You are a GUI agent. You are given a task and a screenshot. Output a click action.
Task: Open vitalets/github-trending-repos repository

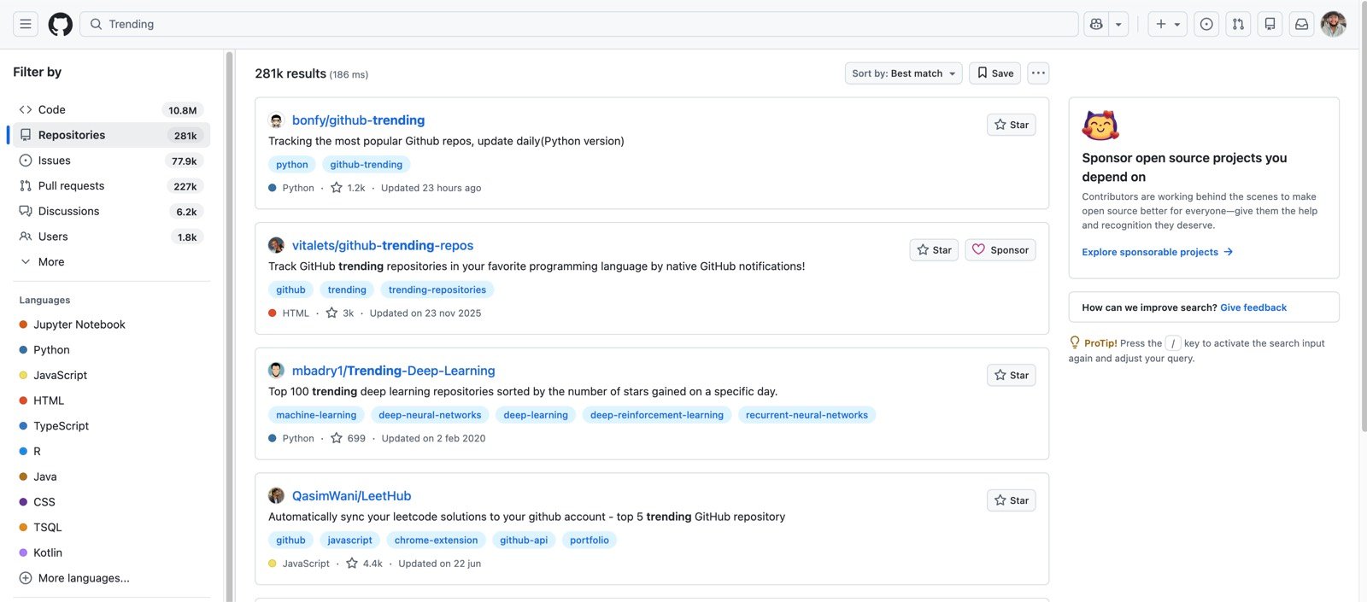point(382,246)
